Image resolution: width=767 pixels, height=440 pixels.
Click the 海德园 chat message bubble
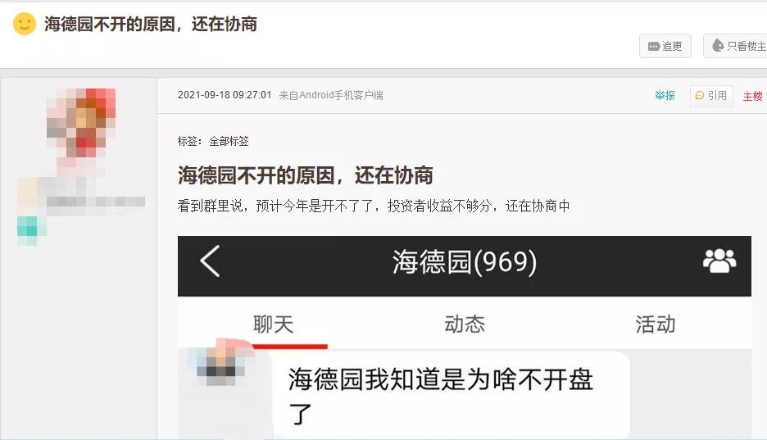click(450, 395)
